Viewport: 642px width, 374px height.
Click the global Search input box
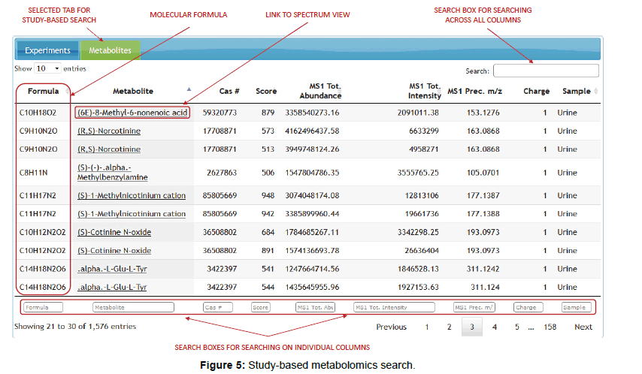[x=546, y=71]
